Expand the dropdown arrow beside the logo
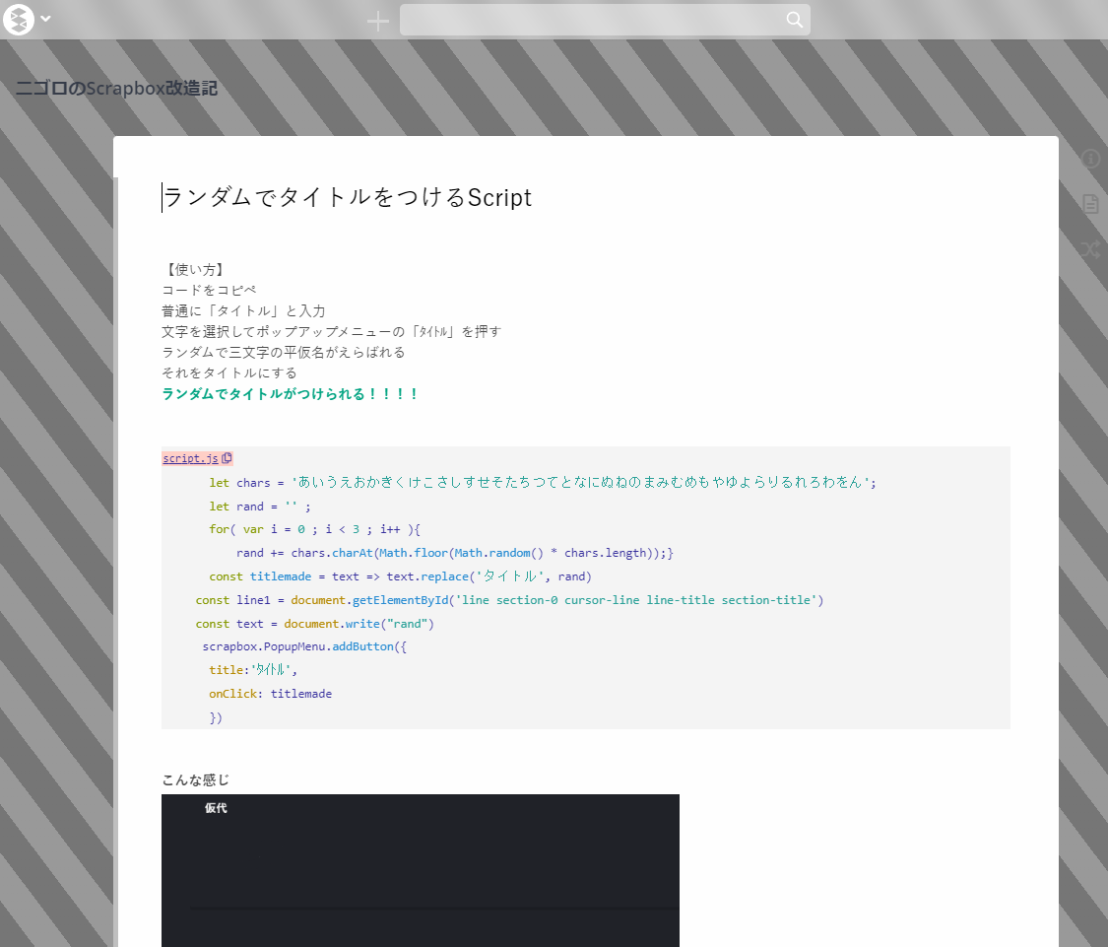 (x=46, y=19)
